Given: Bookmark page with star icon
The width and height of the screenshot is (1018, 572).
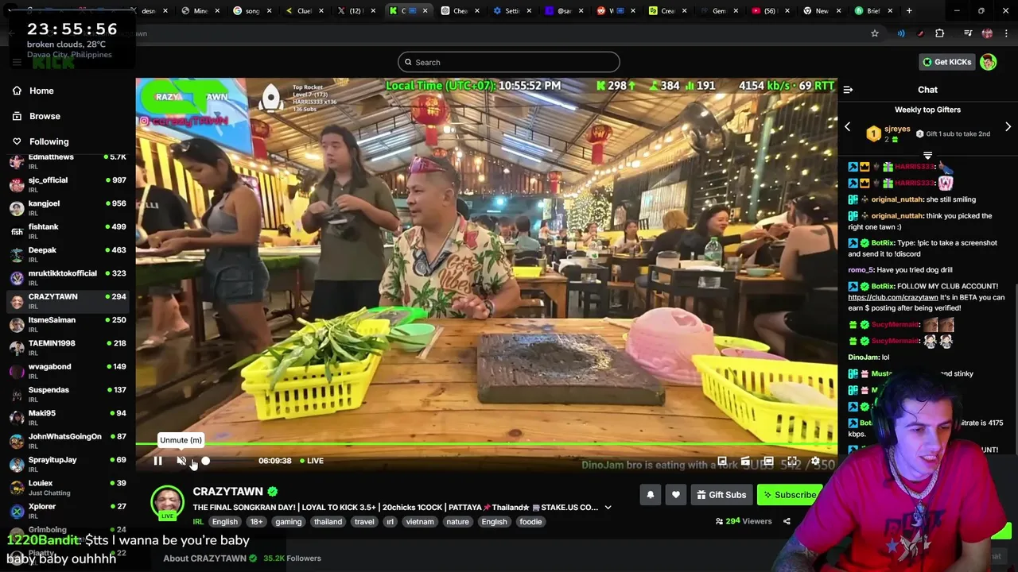Looking at the screenshot, I should pyautogui.click(x=875, y=33).
